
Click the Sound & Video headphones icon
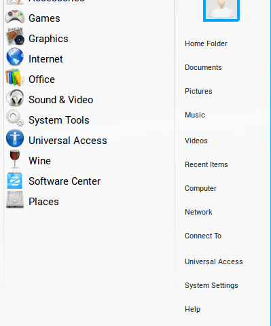click(15, 98)
